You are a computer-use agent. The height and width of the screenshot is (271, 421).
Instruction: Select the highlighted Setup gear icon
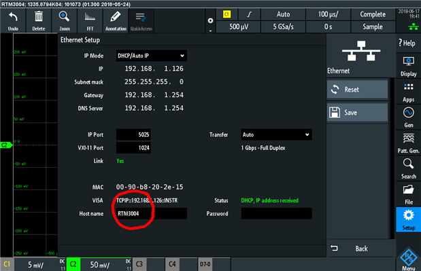click(408, 220)
